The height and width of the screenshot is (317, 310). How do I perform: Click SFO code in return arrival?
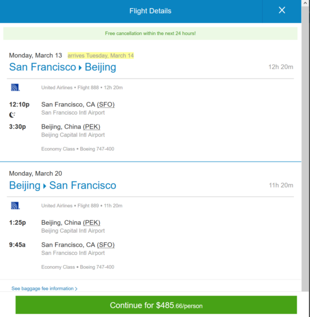[105, 245]
